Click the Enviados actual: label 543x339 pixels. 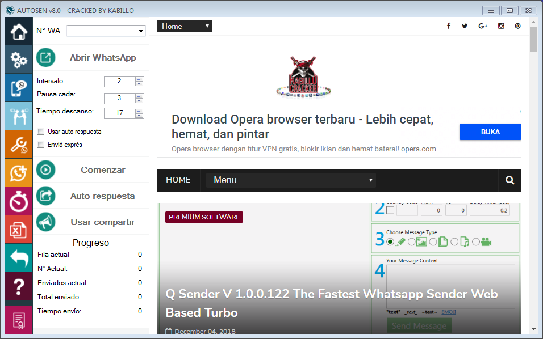point(62,283)
